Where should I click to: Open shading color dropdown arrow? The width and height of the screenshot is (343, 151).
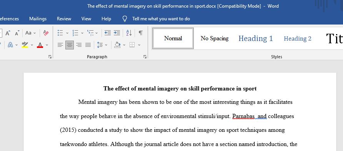coord(124,45)
